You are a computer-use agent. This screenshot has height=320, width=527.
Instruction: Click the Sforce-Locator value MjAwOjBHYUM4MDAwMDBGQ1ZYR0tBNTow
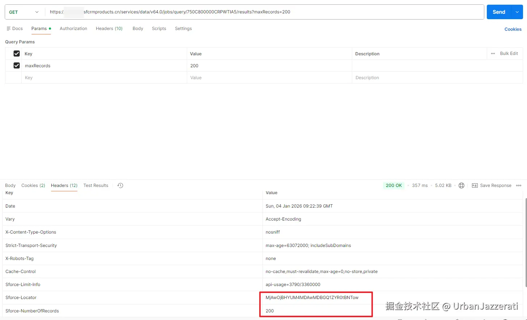(x=312, y=298)
